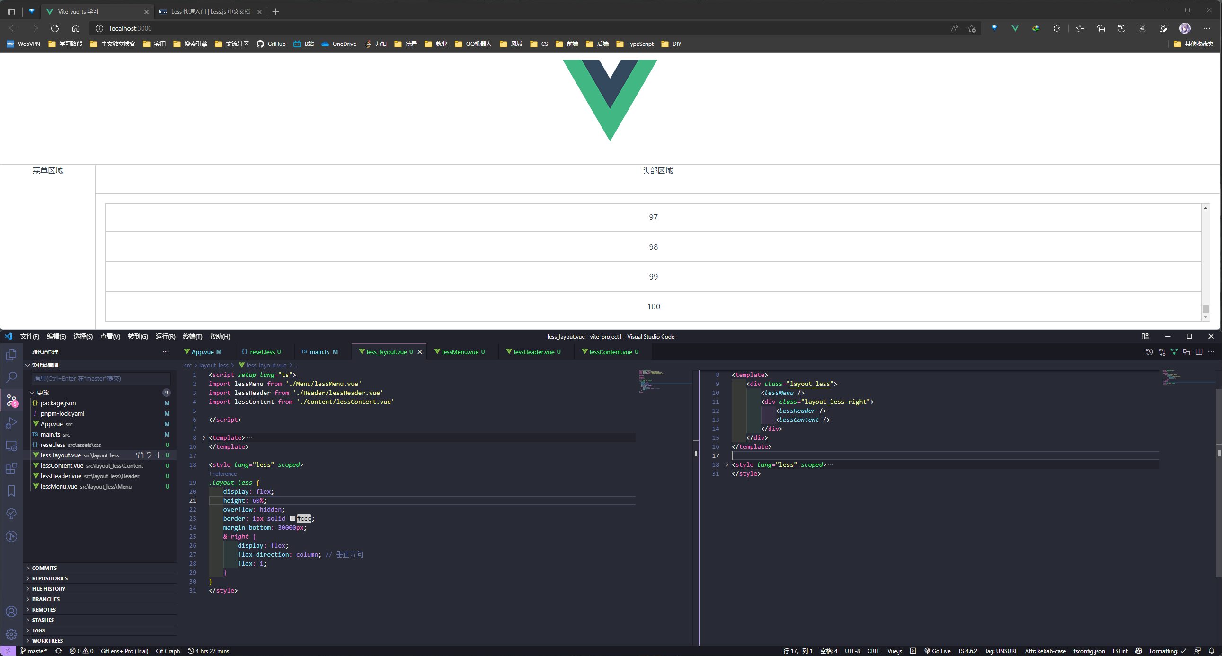Open editor more actions ellipsis menu

tap(1211, 352)
